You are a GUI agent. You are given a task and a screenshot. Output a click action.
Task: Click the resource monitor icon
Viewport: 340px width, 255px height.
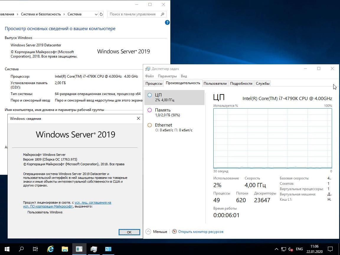[x=174, y=232]
